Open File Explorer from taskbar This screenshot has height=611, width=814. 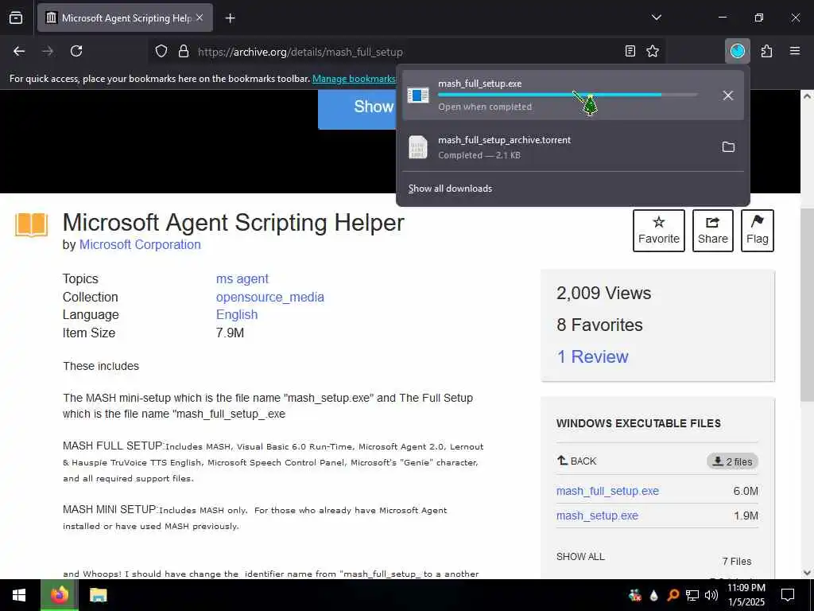[x=98, y=595]
